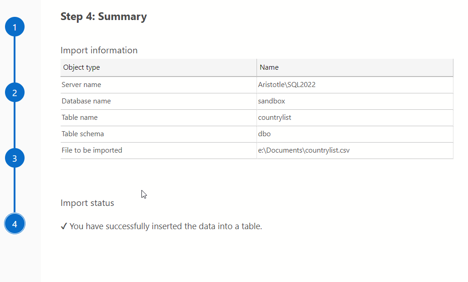Click the Name column header
Image resolution: width=468 pixels, height=282 pixels.
click(269, 67)
